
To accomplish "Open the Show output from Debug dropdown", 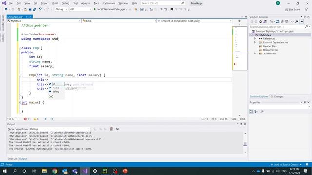I will [59, 129].
